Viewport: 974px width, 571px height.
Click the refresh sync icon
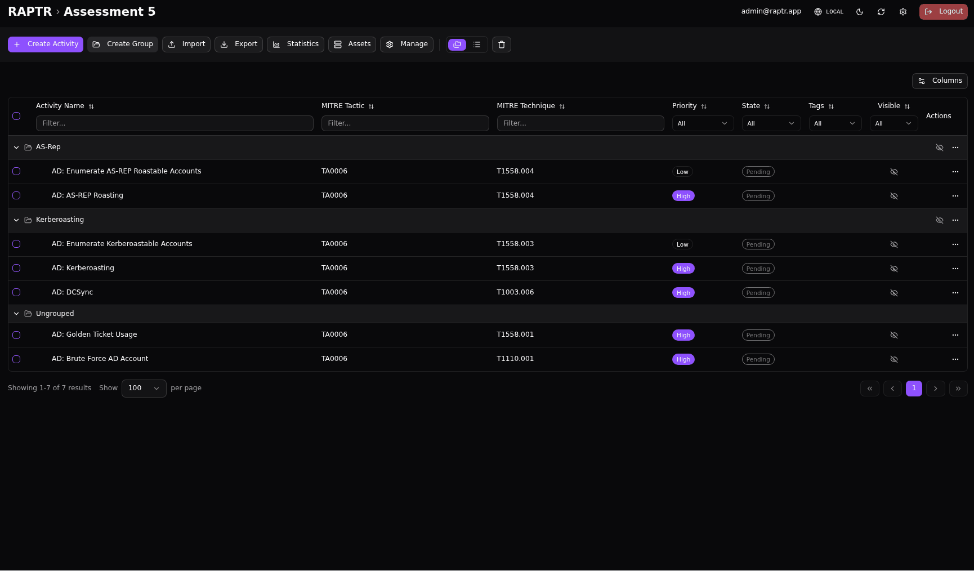coord(881,12)
